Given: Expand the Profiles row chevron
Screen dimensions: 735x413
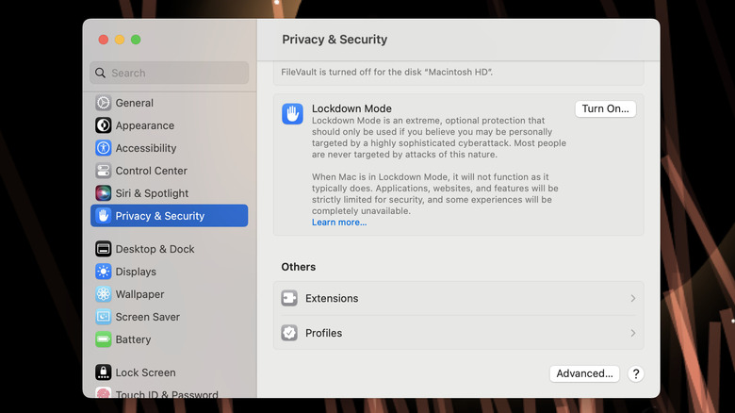Looking at the screenshot, I should 632,334.
